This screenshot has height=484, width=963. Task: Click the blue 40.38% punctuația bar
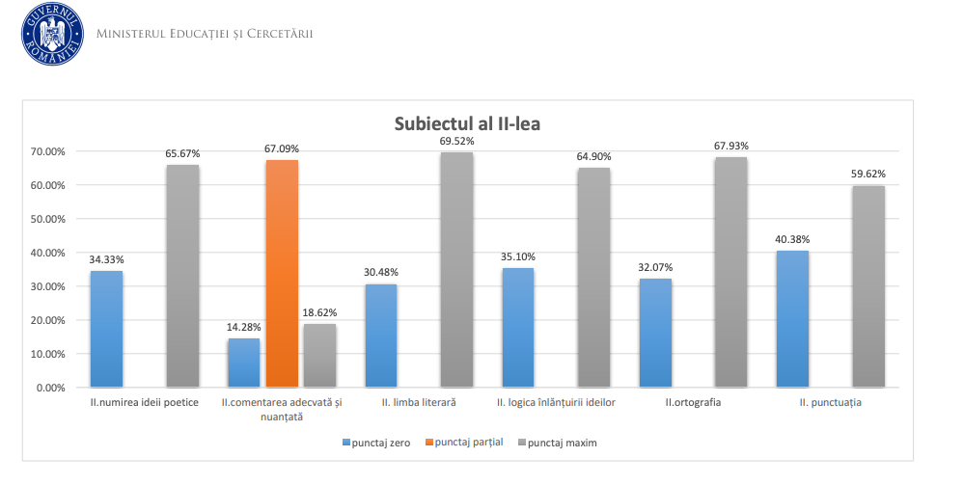pyautogui.click(x=793, y=319)
